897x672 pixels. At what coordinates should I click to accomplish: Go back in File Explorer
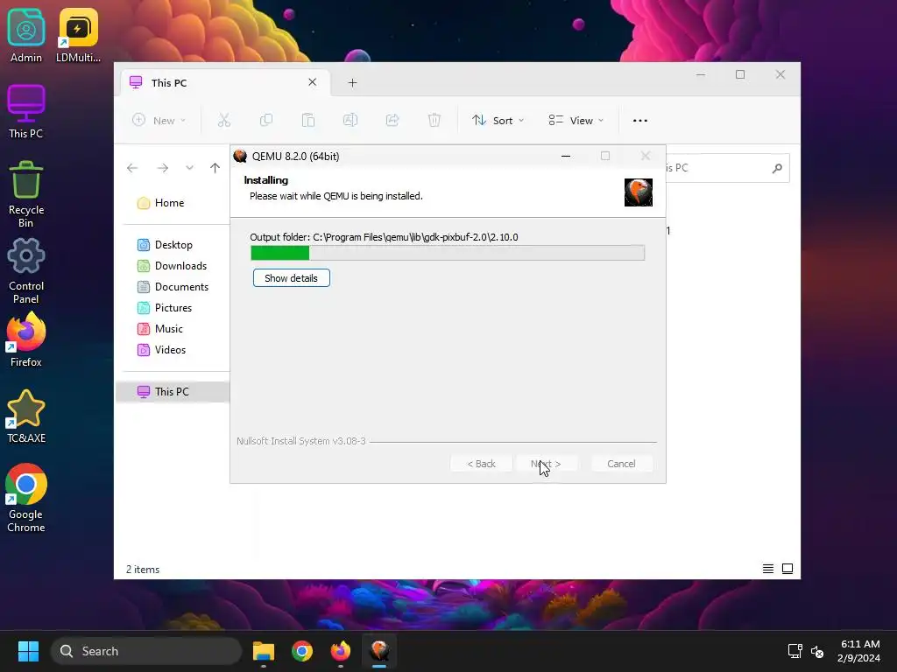pos(132,168)
